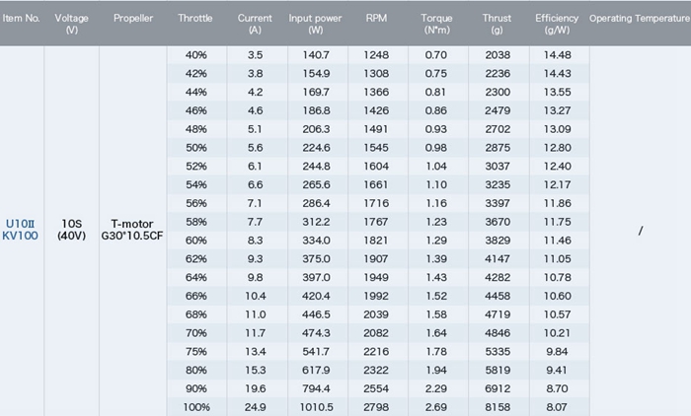Select the 8158 thrust value
Screen dimensions: 691x416
(498, 407)
